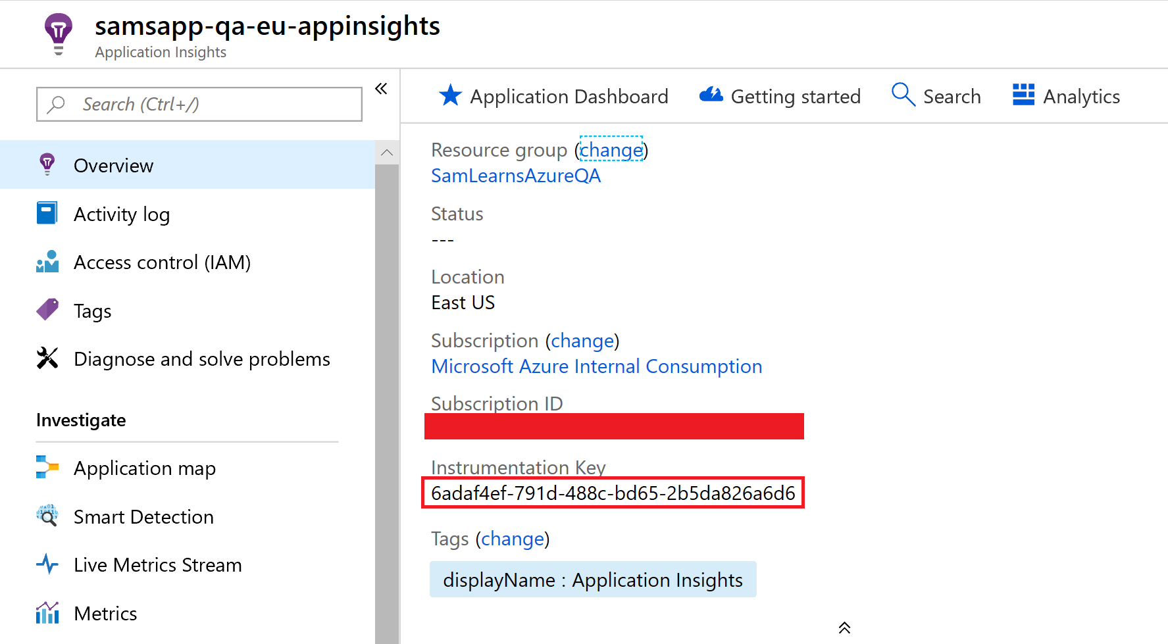Click the purple Tags icon in sidebar

point(47,310)
